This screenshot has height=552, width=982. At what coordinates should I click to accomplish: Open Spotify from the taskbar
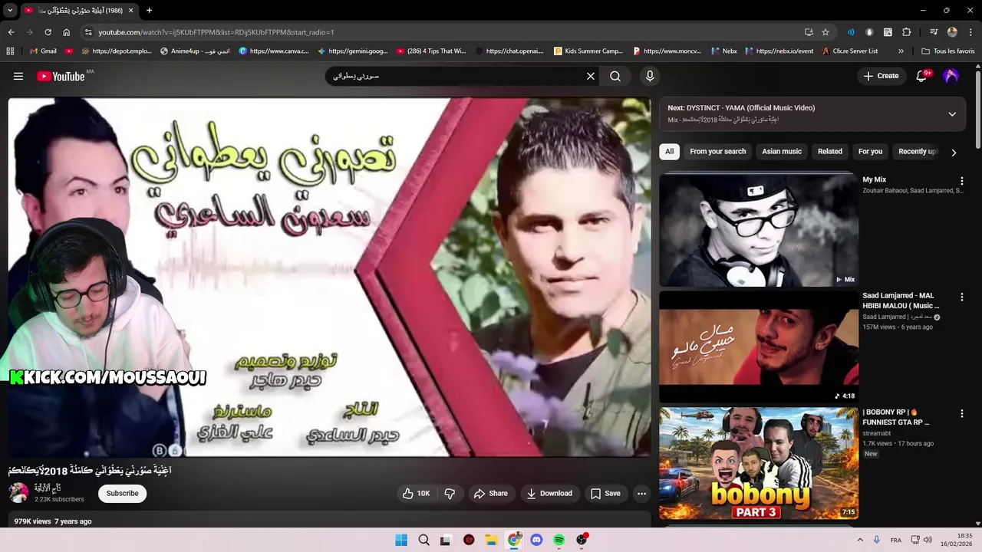pos(559,540)
